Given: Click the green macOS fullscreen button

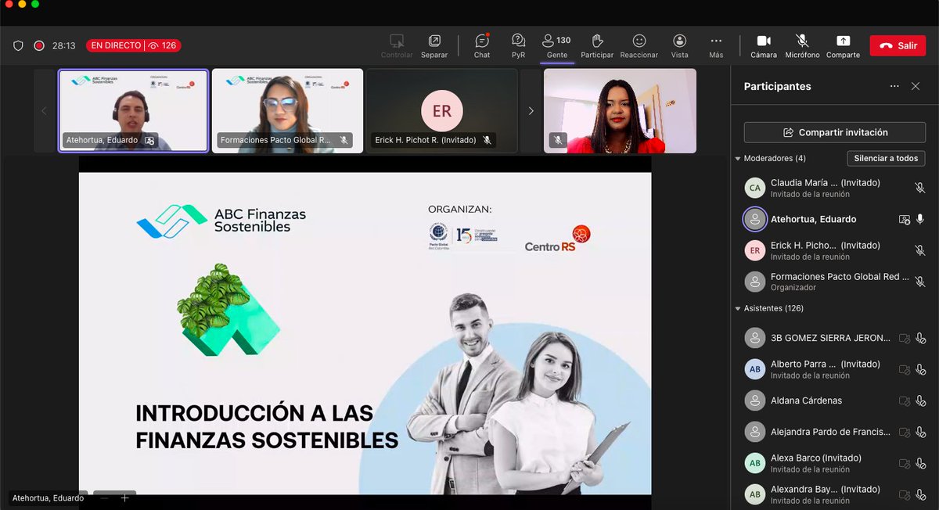Looking at the screenshot, I should [x=34, y=4].
